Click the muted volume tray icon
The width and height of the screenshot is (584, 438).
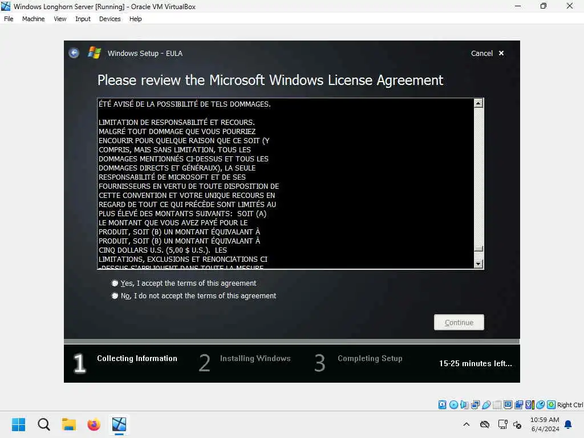coord(517,424)
